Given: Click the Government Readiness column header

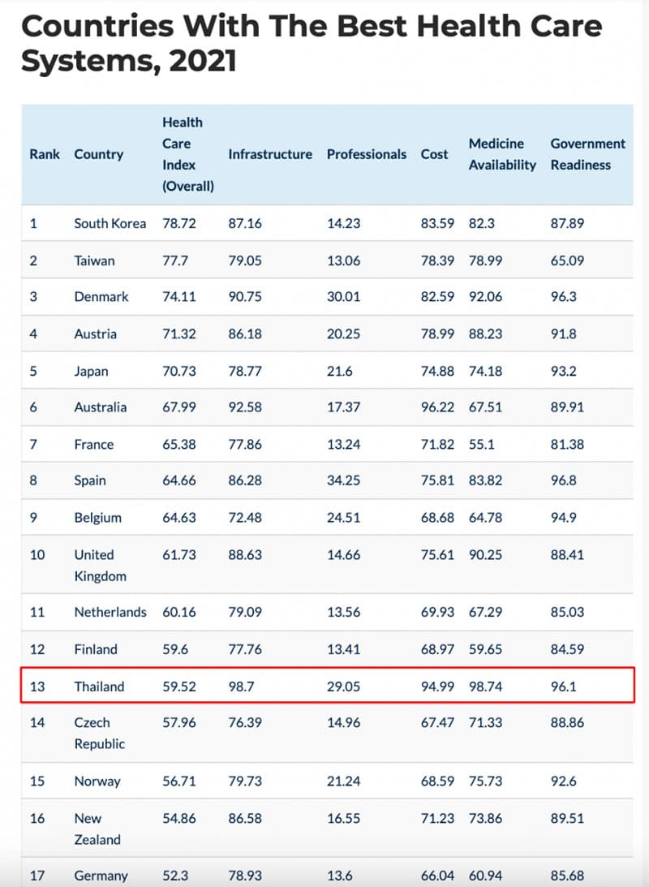Looking at the screenshot, I should pyautogui.click(x=587, y=154).
